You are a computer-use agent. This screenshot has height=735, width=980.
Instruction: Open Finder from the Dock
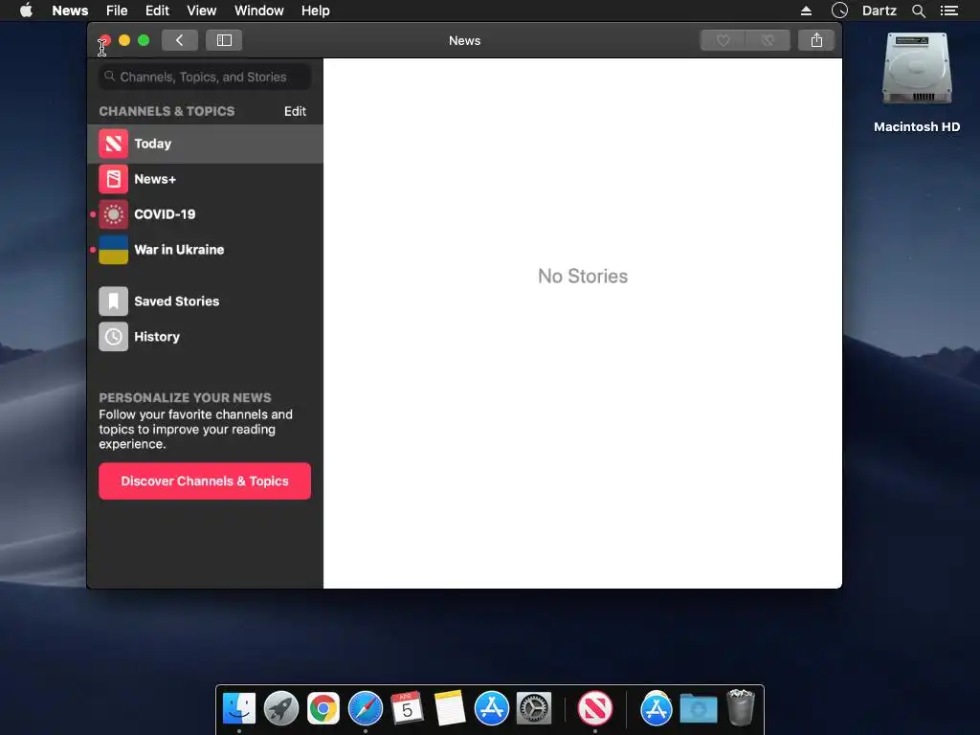coord(238,709)
